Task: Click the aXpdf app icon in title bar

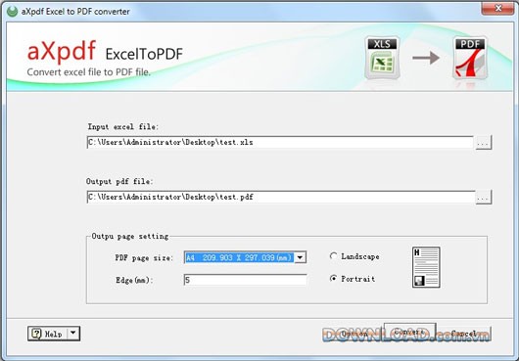Action: coord(13,11)
